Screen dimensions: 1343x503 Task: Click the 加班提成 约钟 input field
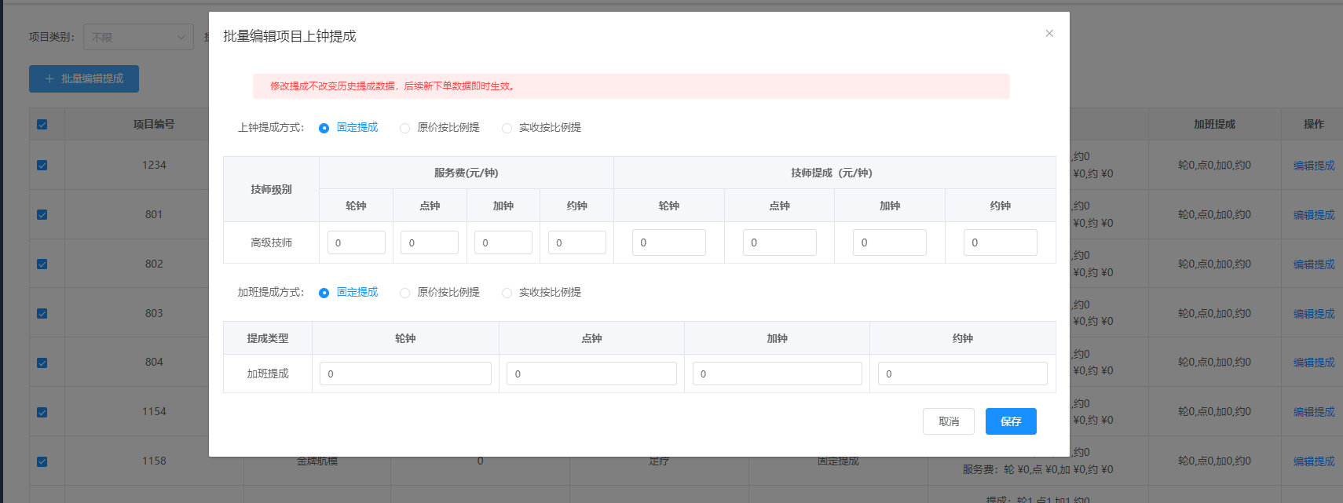(x=963, y=374)
